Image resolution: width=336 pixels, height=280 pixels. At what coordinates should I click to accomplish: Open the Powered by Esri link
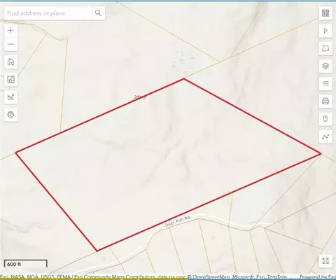tap(318, 277)
